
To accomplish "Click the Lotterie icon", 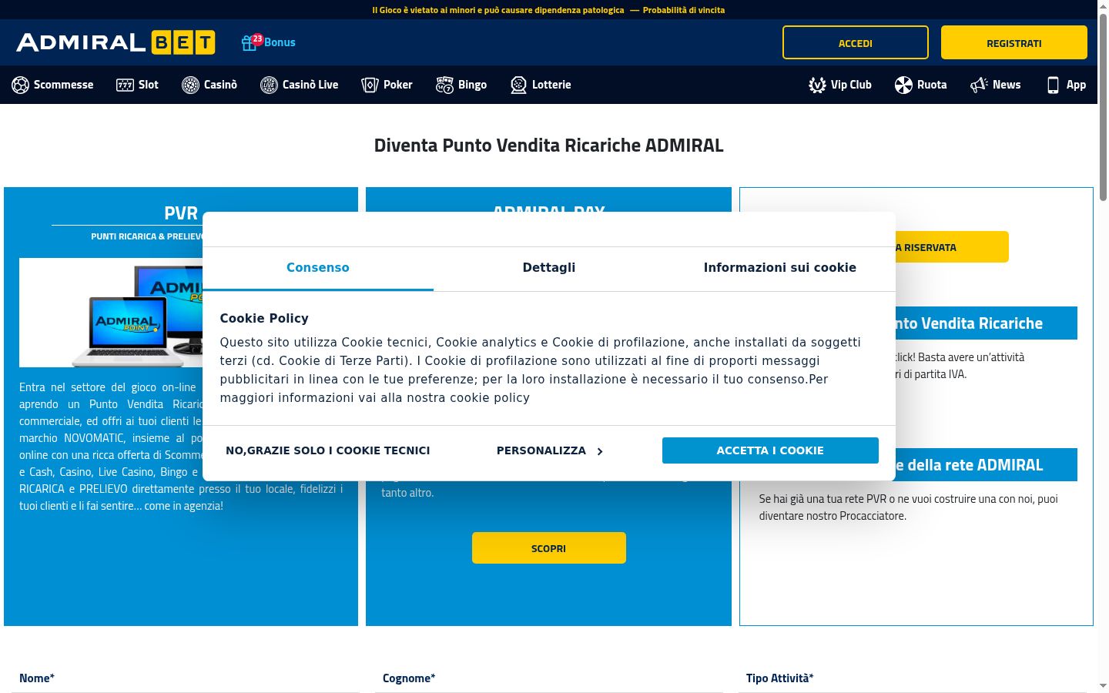I will [x=519, y=85].
